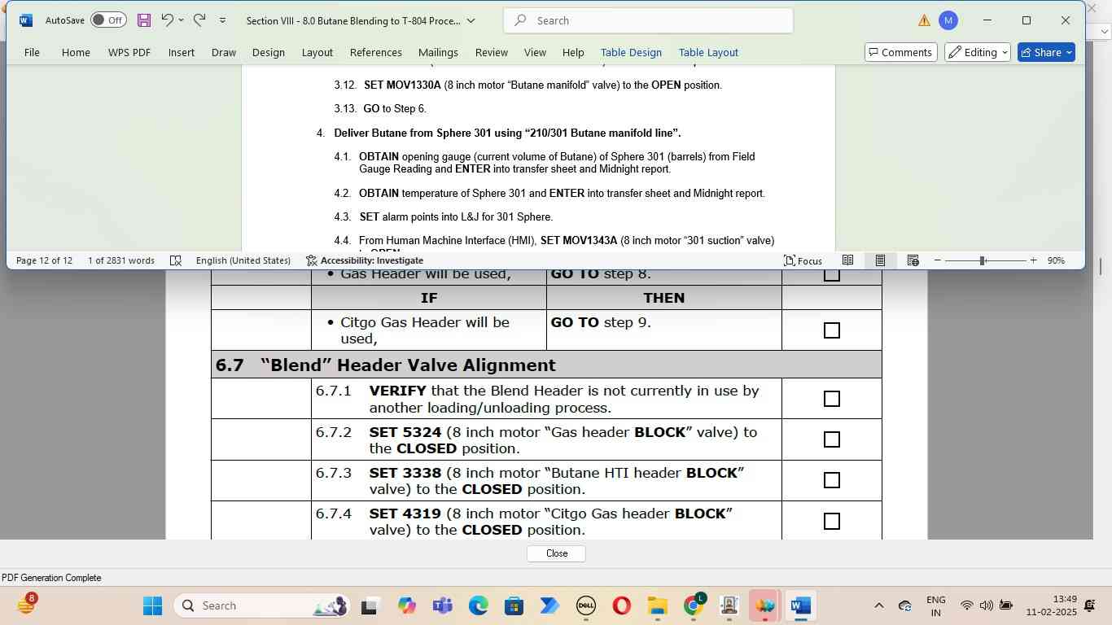Open File Explorer from taskbar
This screenshot has width=1112, height=625.
pos(657,605)
